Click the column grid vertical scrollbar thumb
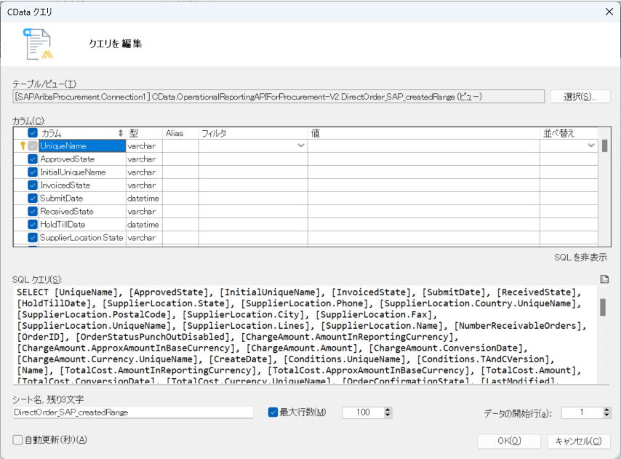Image resolution: width=621 pixels, height=459 pixels. point(604,145)
